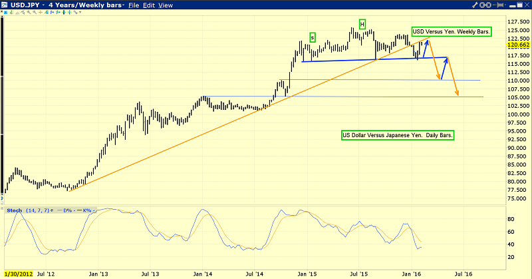This screenshot has width=532, height=279.
Task: Open the File menu
Action: click(x=134, y=5)
